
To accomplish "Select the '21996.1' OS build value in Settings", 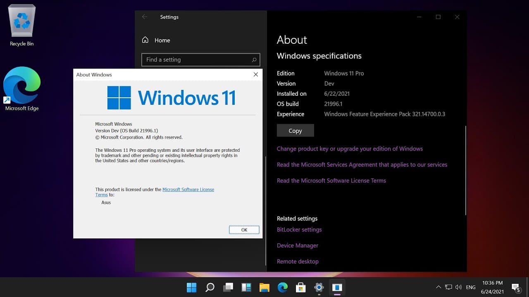I will coord(333,104).
